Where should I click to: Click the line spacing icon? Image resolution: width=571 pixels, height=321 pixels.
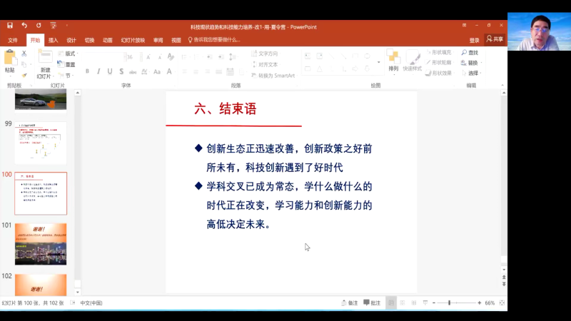tap(233, 57)
